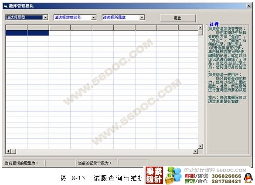Open the 请选择所属章 dropdown arrow
The width and height of the screenshot is (255, 185).
(142, 17)
